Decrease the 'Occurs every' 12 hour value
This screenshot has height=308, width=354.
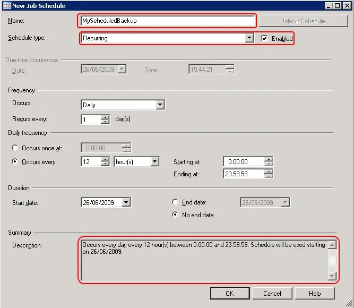[x=105, y=165]
